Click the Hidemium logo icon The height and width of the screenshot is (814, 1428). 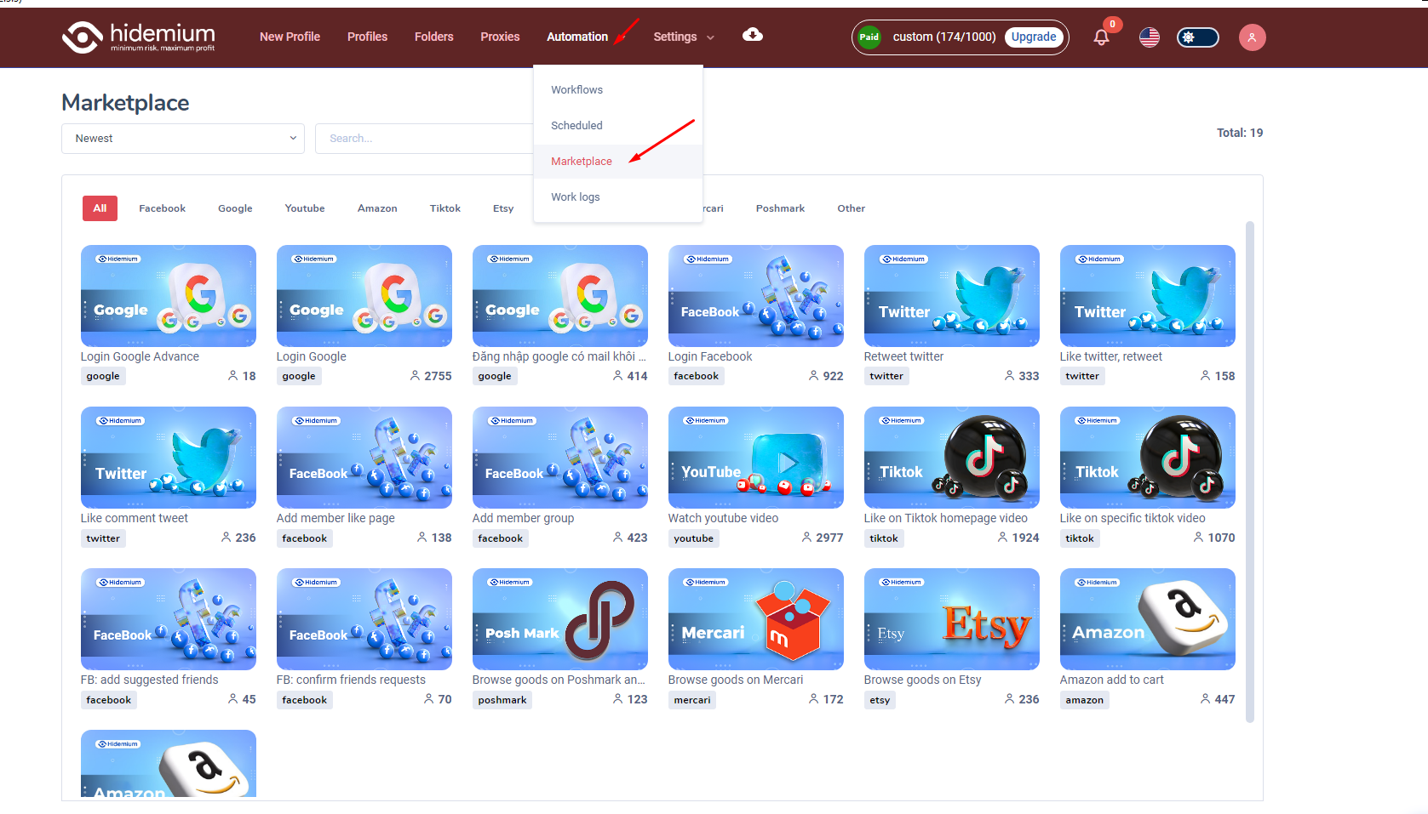point(82,37)
